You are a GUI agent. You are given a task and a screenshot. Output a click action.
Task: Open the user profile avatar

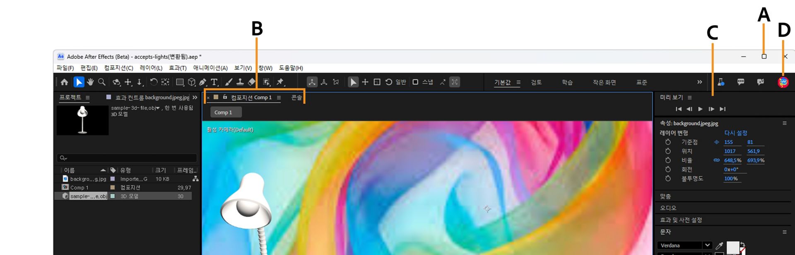coord(783,82)
